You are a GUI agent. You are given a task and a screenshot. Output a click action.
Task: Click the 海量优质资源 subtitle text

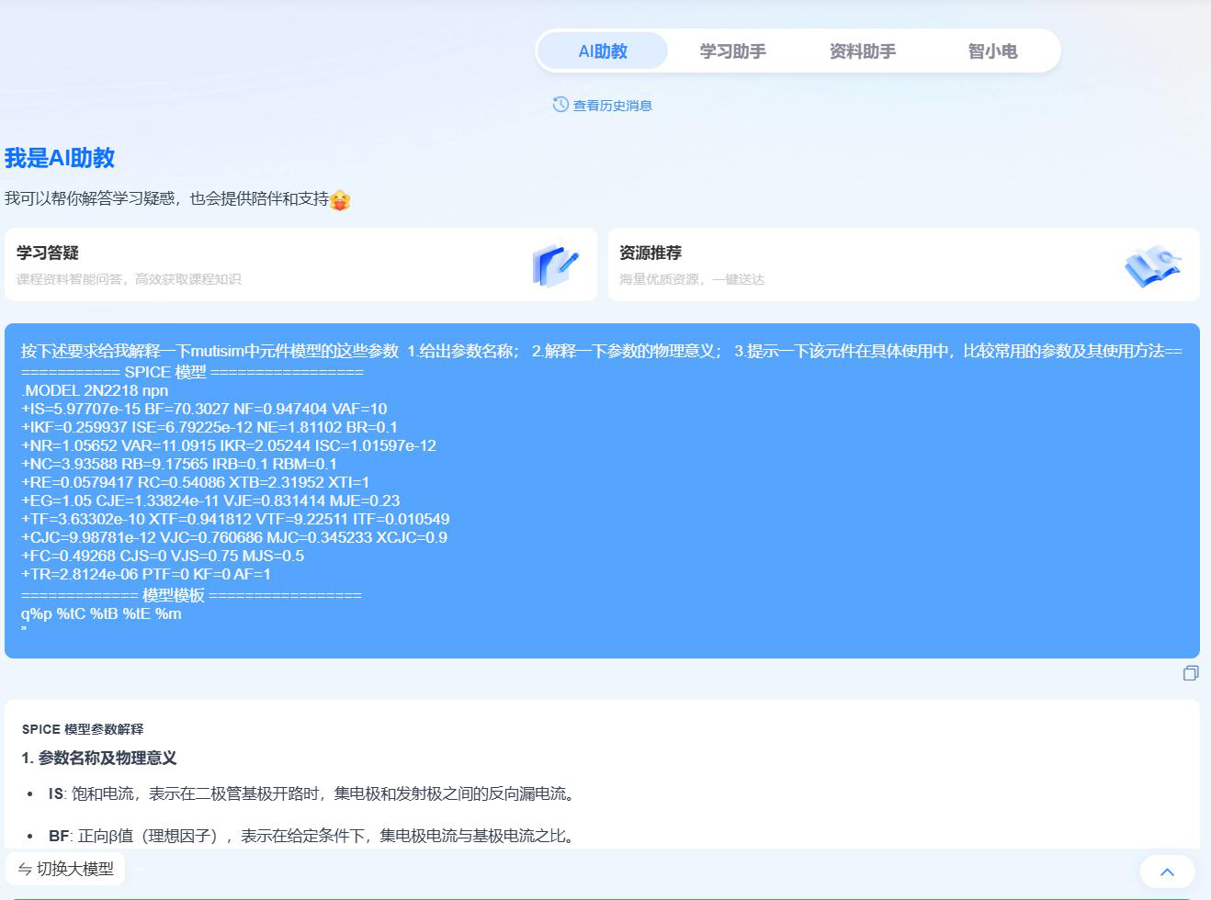pos(692,279)
